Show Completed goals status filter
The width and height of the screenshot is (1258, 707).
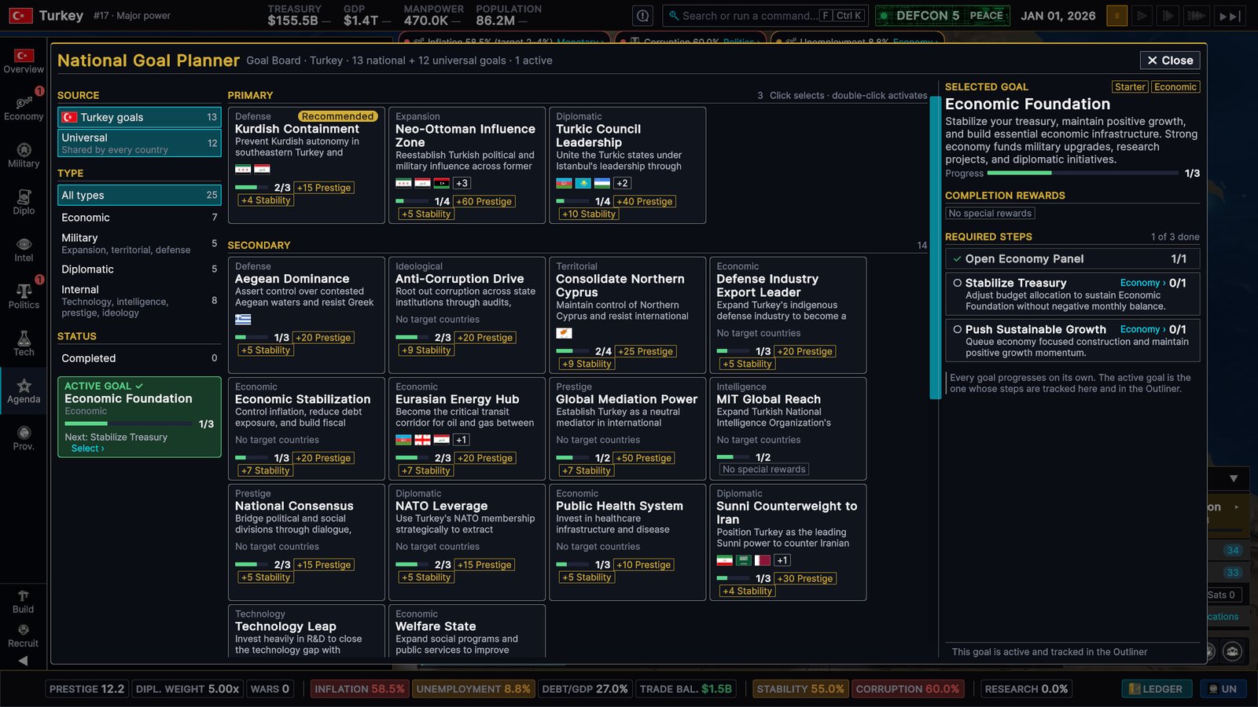tap(139, 358)
